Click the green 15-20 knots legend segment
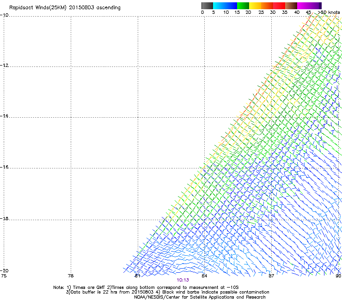This screenshot has width=342, height=300. point(243,6)
